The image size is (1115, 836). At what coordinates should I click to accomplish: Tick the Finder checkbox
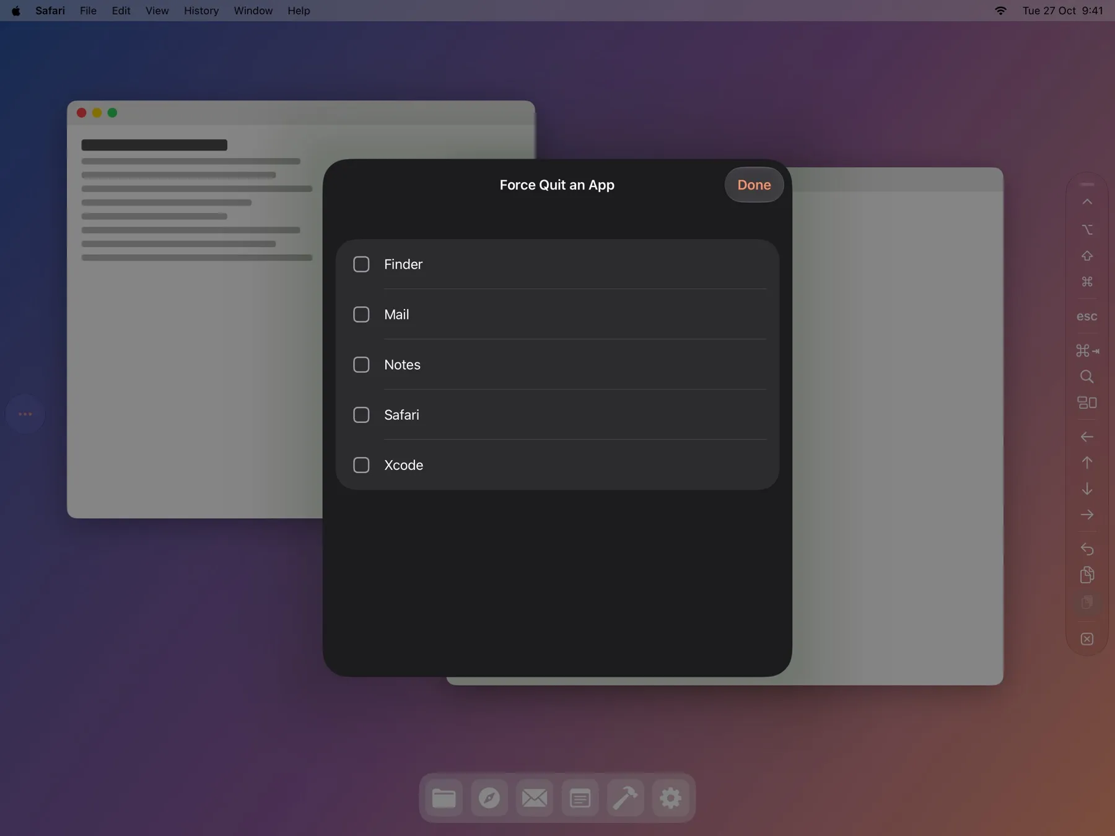(361, 264)
